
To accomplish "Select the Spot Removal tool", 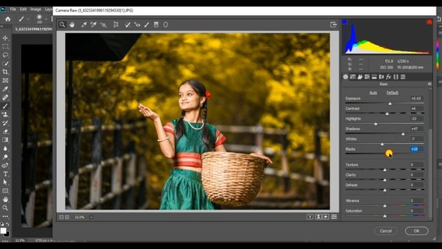I will click(128, 25).
